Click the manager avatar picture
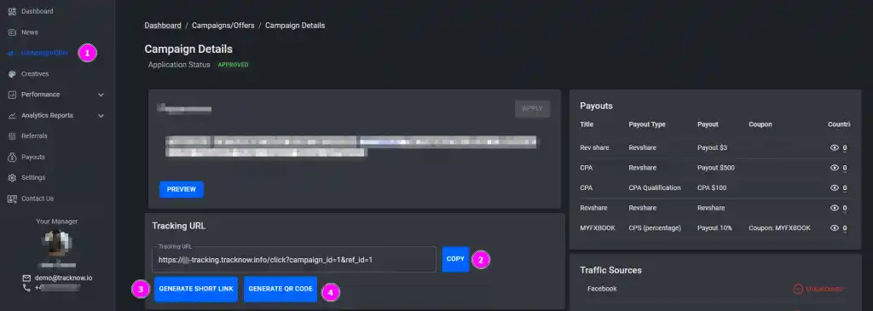Image resolution: width=873 pixels, height=311 pixels. tap(57, 243)
